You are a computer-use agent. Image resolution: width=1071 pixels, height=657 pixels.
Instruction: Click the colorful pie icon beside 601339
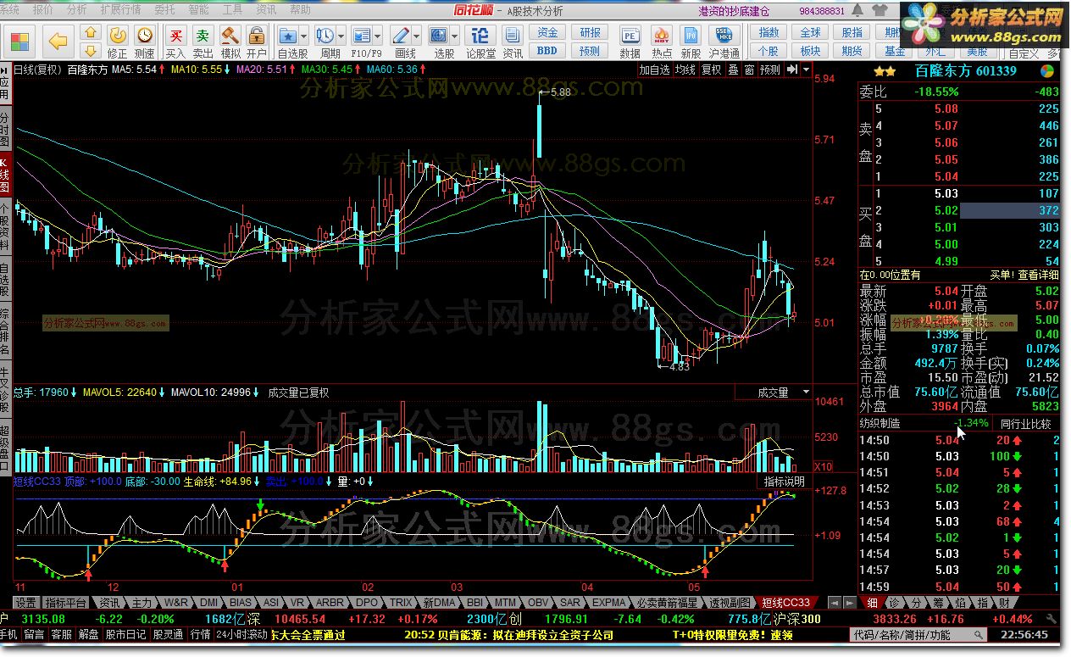pyautogui.click(x=1048, y=71)
